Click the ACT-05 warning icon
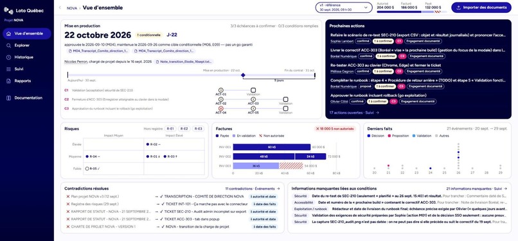The height and width of the screenshot is (241, 518). 253,108
